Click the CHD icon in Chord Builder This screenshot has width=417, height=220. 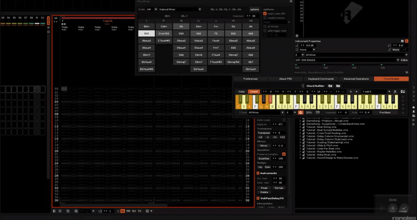(317, 112)
